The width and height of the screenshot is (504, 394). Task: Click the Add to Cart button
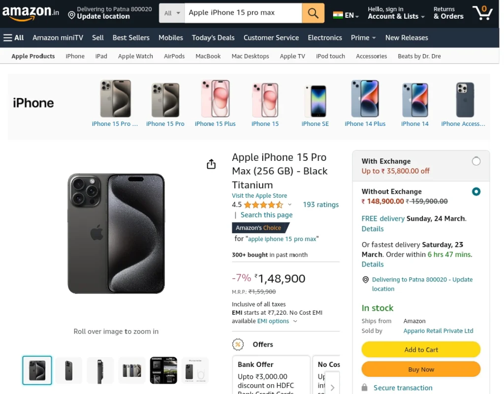click(x=421, y=350)
